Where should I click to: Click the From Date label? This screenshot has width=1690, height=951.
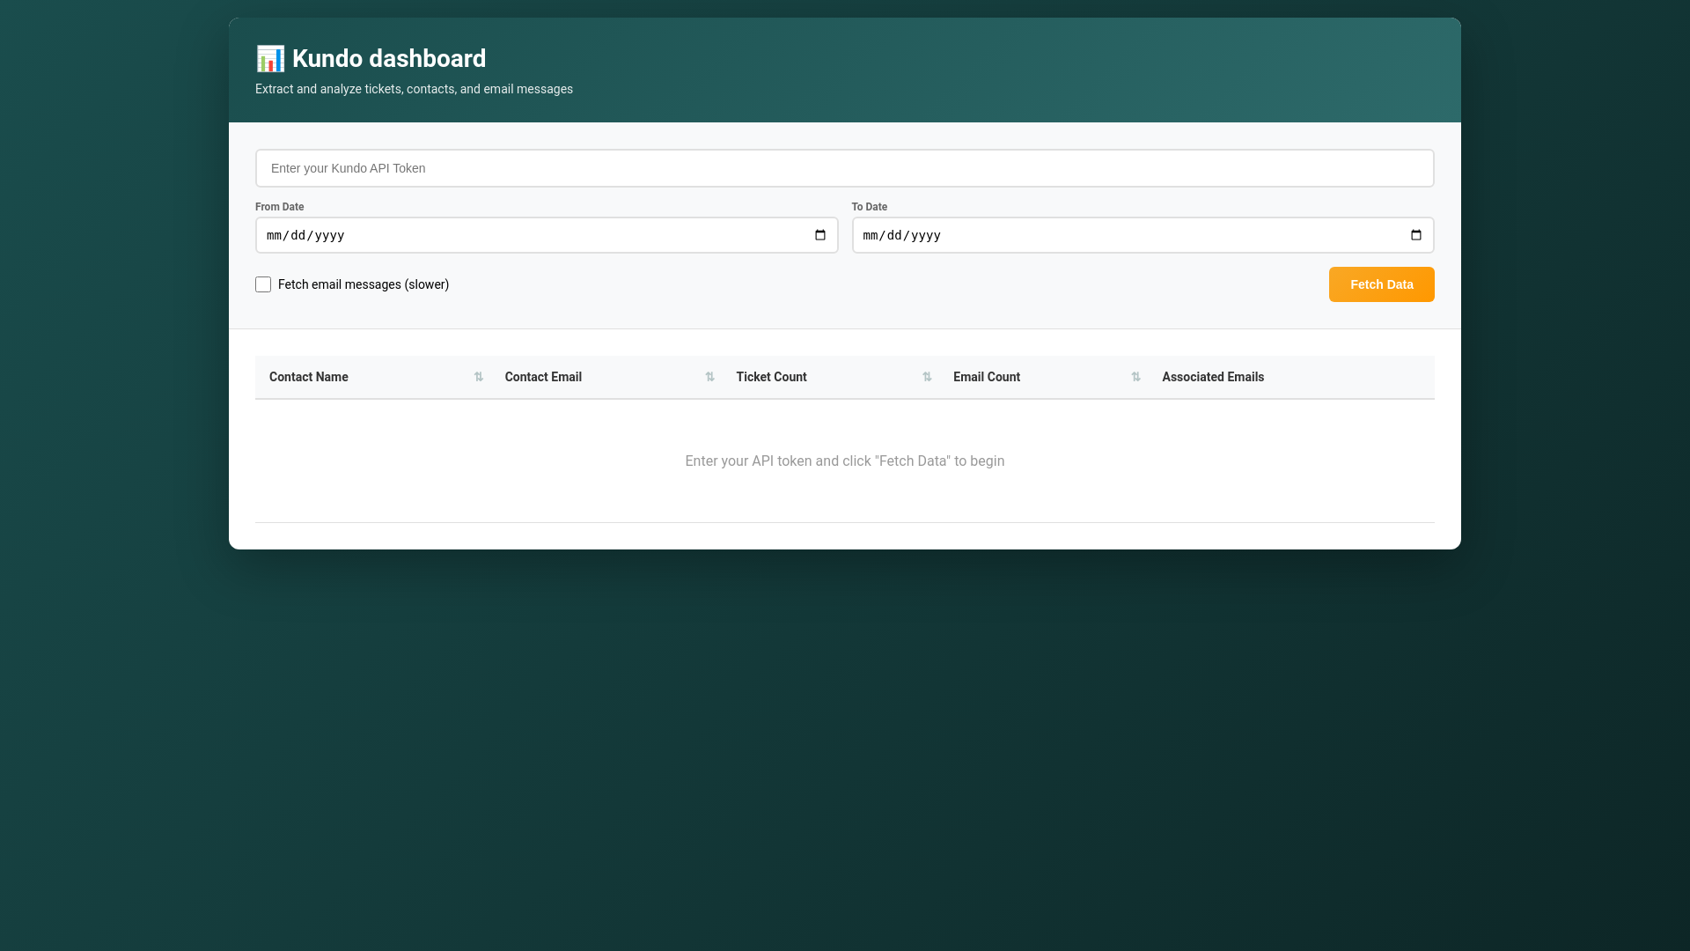(280, 207)
